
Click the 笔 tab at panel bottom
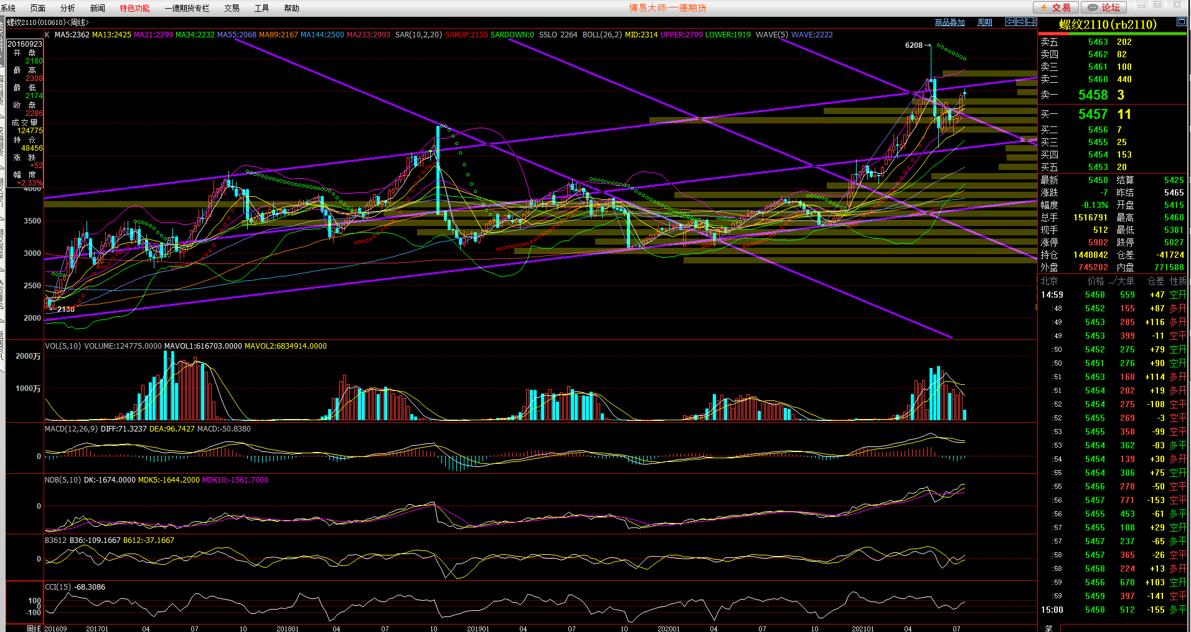[1048, 628]
